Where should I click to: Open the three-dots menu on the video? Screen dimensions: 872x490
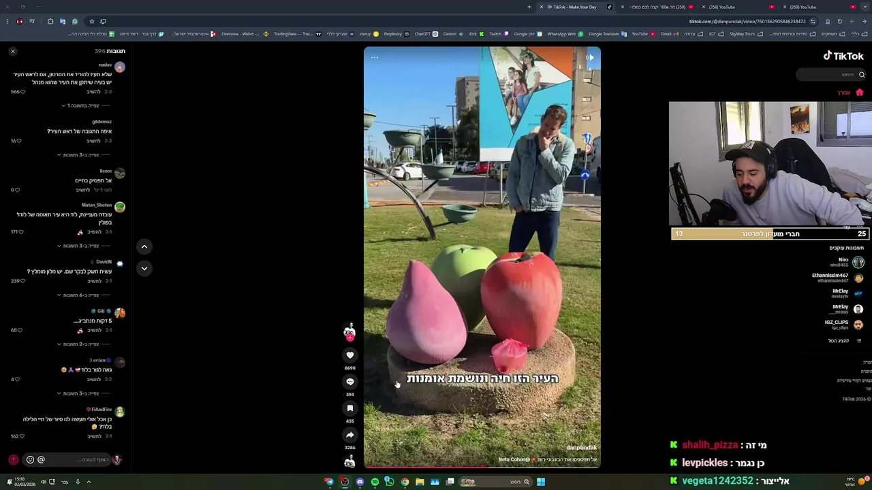point(375,57)
